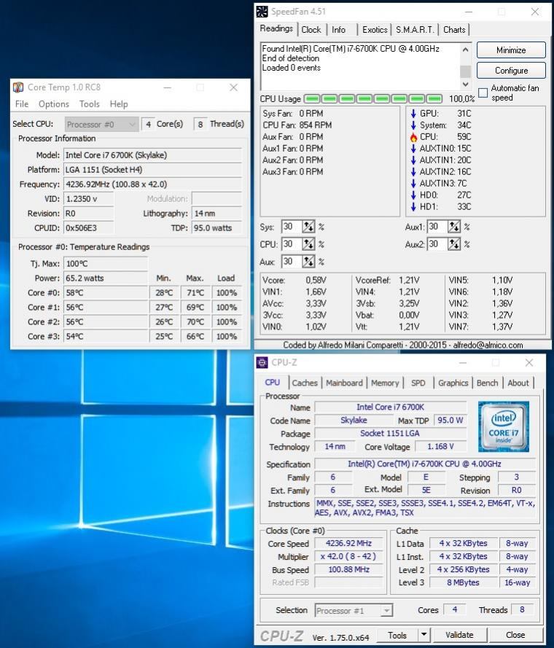Click the down arrow icon beside HD0
This screenshot has height=648, width=554.
pyautogui.click(x=413, y=195)
